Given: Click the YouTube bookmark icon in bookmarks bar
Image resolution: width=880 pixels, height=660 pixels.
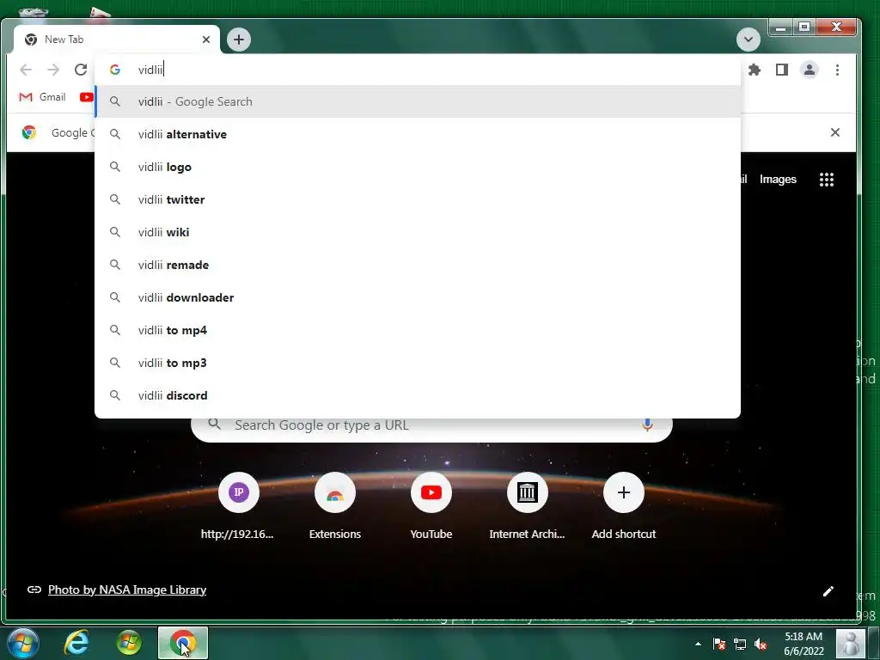Looking at the screenshot, I should coord(87,97).
